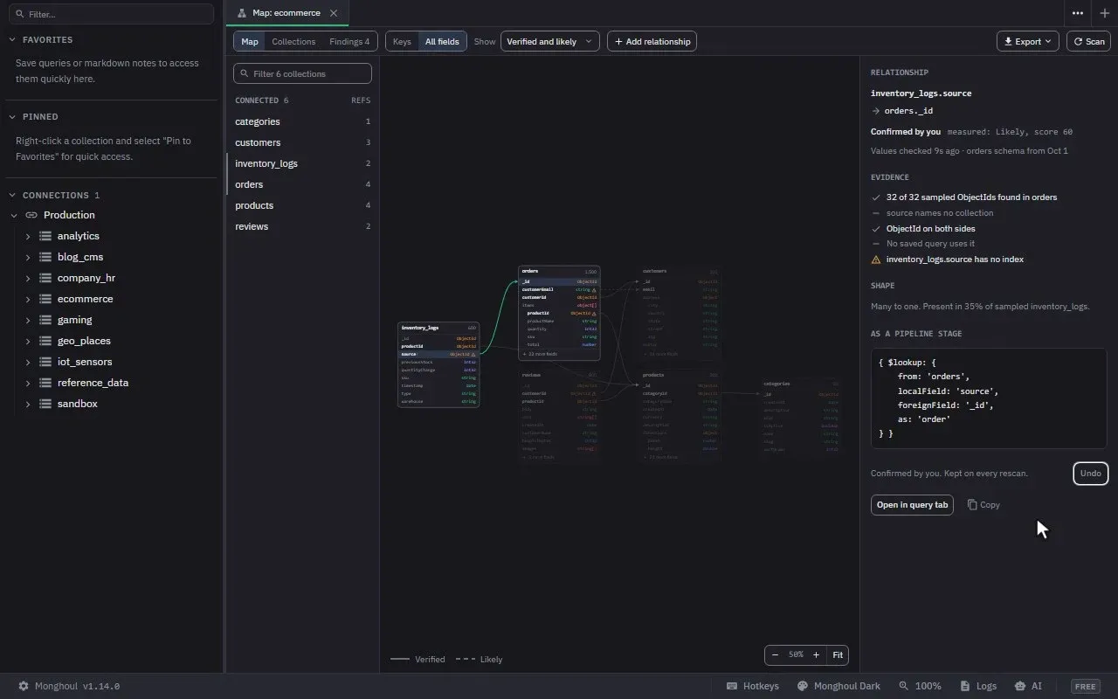
Task: Click the Production connection link icon
Action: (x=31, y=215)
